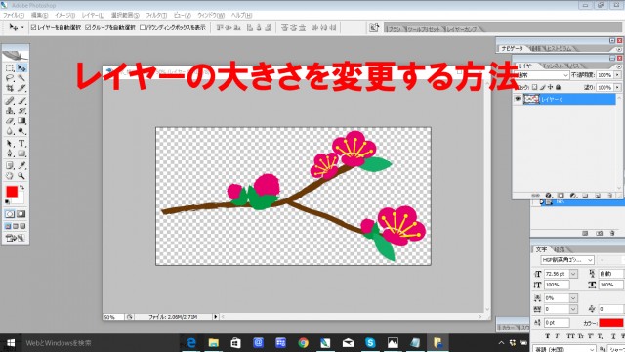Toggle lock position icon in Layers panel
Image resolution: width=625 pixels, height=352 pixels.
(x=551, y=87)
